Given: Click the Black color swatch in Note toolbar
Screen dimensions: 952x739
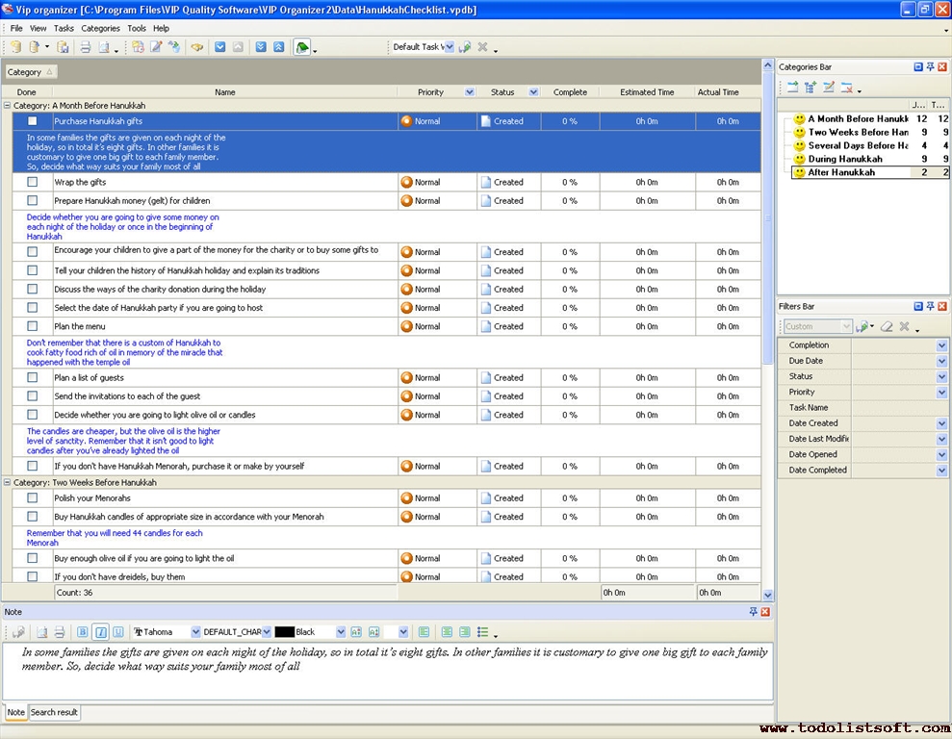Looking at the screenshot, I should point(284,632).
